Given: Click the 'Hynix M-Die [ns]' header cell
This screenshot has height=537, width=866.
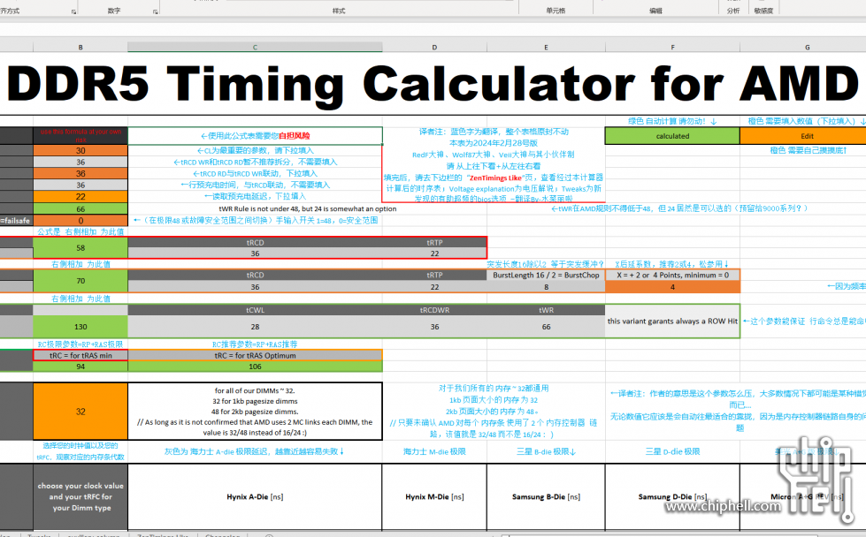Looking at the screenshot, I should point(434,496).
